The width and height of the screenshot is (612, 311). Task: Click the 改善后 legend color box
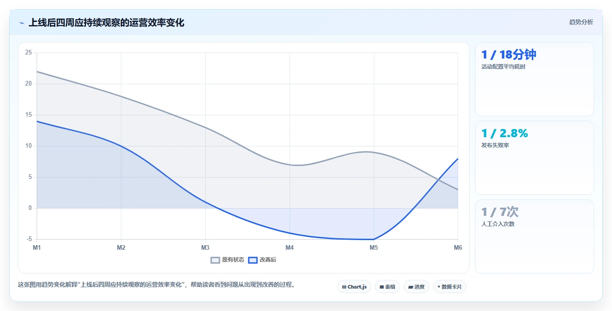253,260
